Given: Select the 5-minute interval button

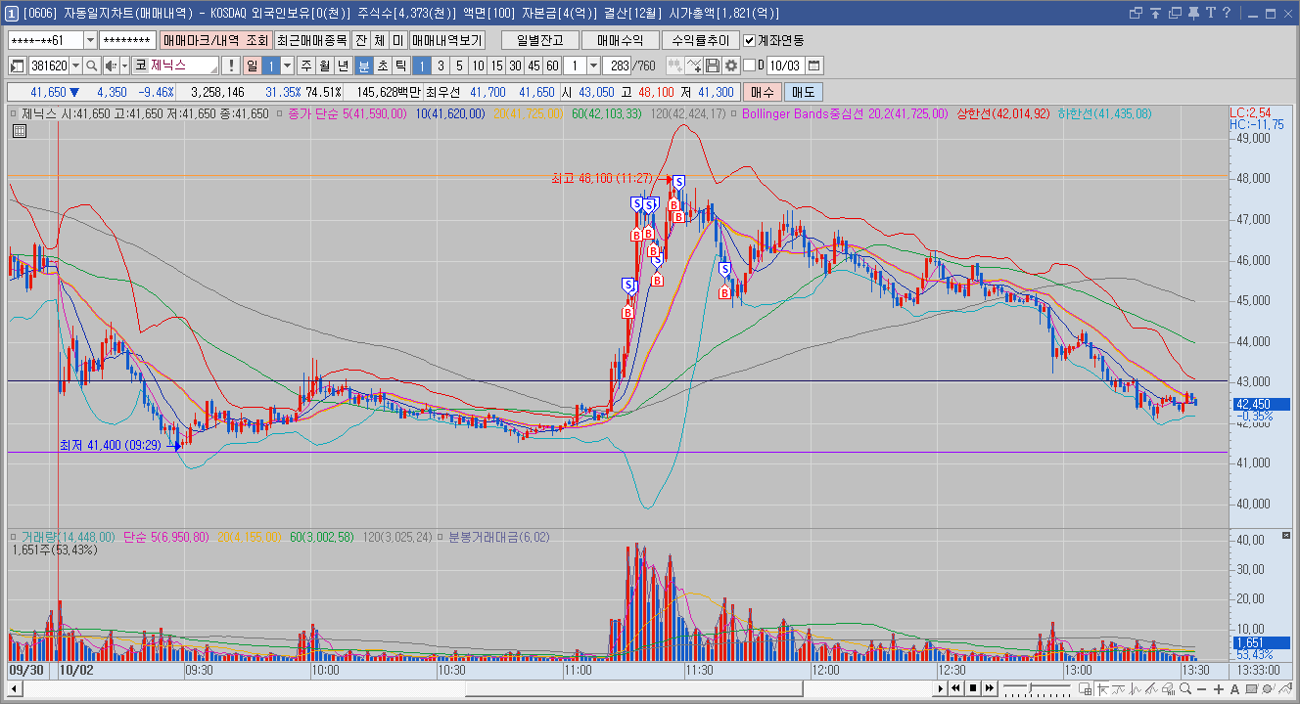Looking at the screenshot, I should point(459,66).
